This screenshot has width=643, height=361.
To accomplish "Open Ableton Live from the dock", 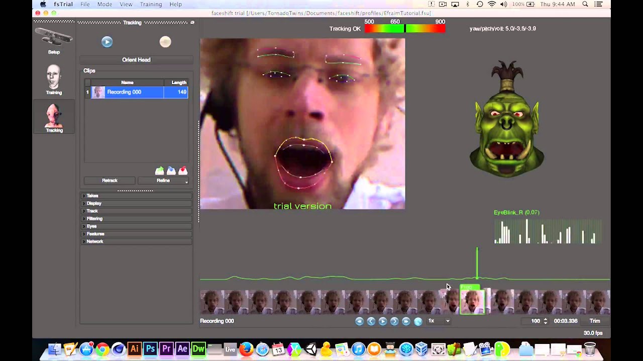I will click(x=230, y=349).
